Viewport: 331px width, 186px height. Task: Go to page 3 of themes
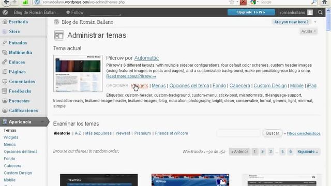[x=270, y=151]
